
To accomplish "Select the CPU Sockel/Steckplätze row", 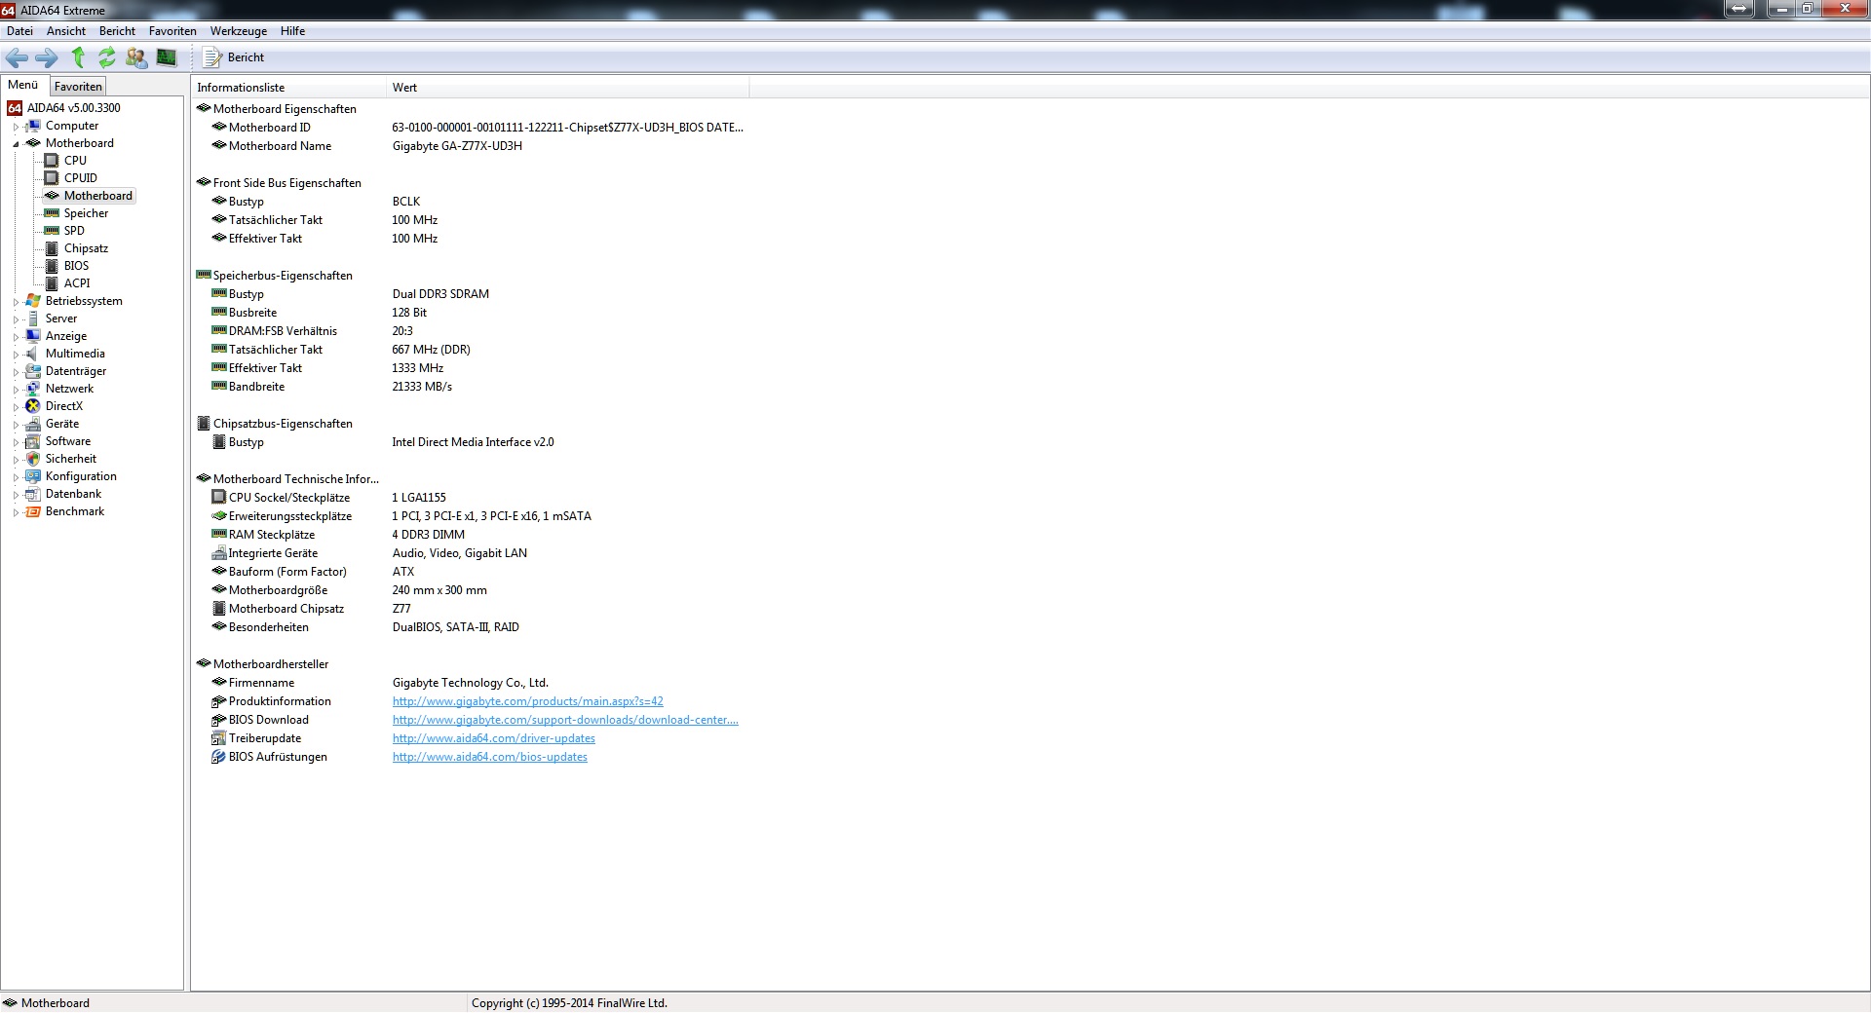I will [x=472, y=498].
